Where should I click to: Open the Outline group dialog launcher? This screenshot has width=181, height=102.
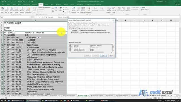pos(139,14)
